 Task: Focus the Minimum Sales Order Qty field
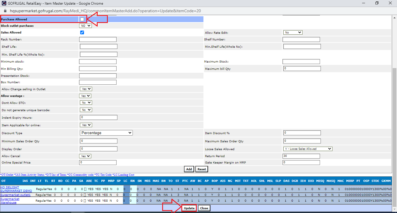pos(99,141)
